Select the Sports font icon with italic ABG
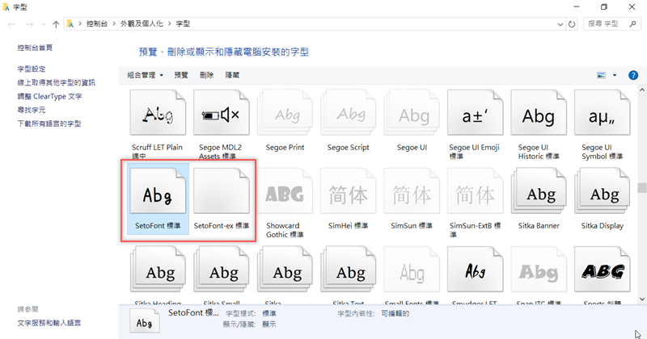This screenshot has width=647, height=339. pyautogui.click(x=603, y=270)
